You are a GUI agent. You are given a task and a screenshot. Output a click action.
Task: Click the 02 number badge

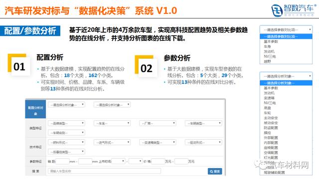coord(146,66)
